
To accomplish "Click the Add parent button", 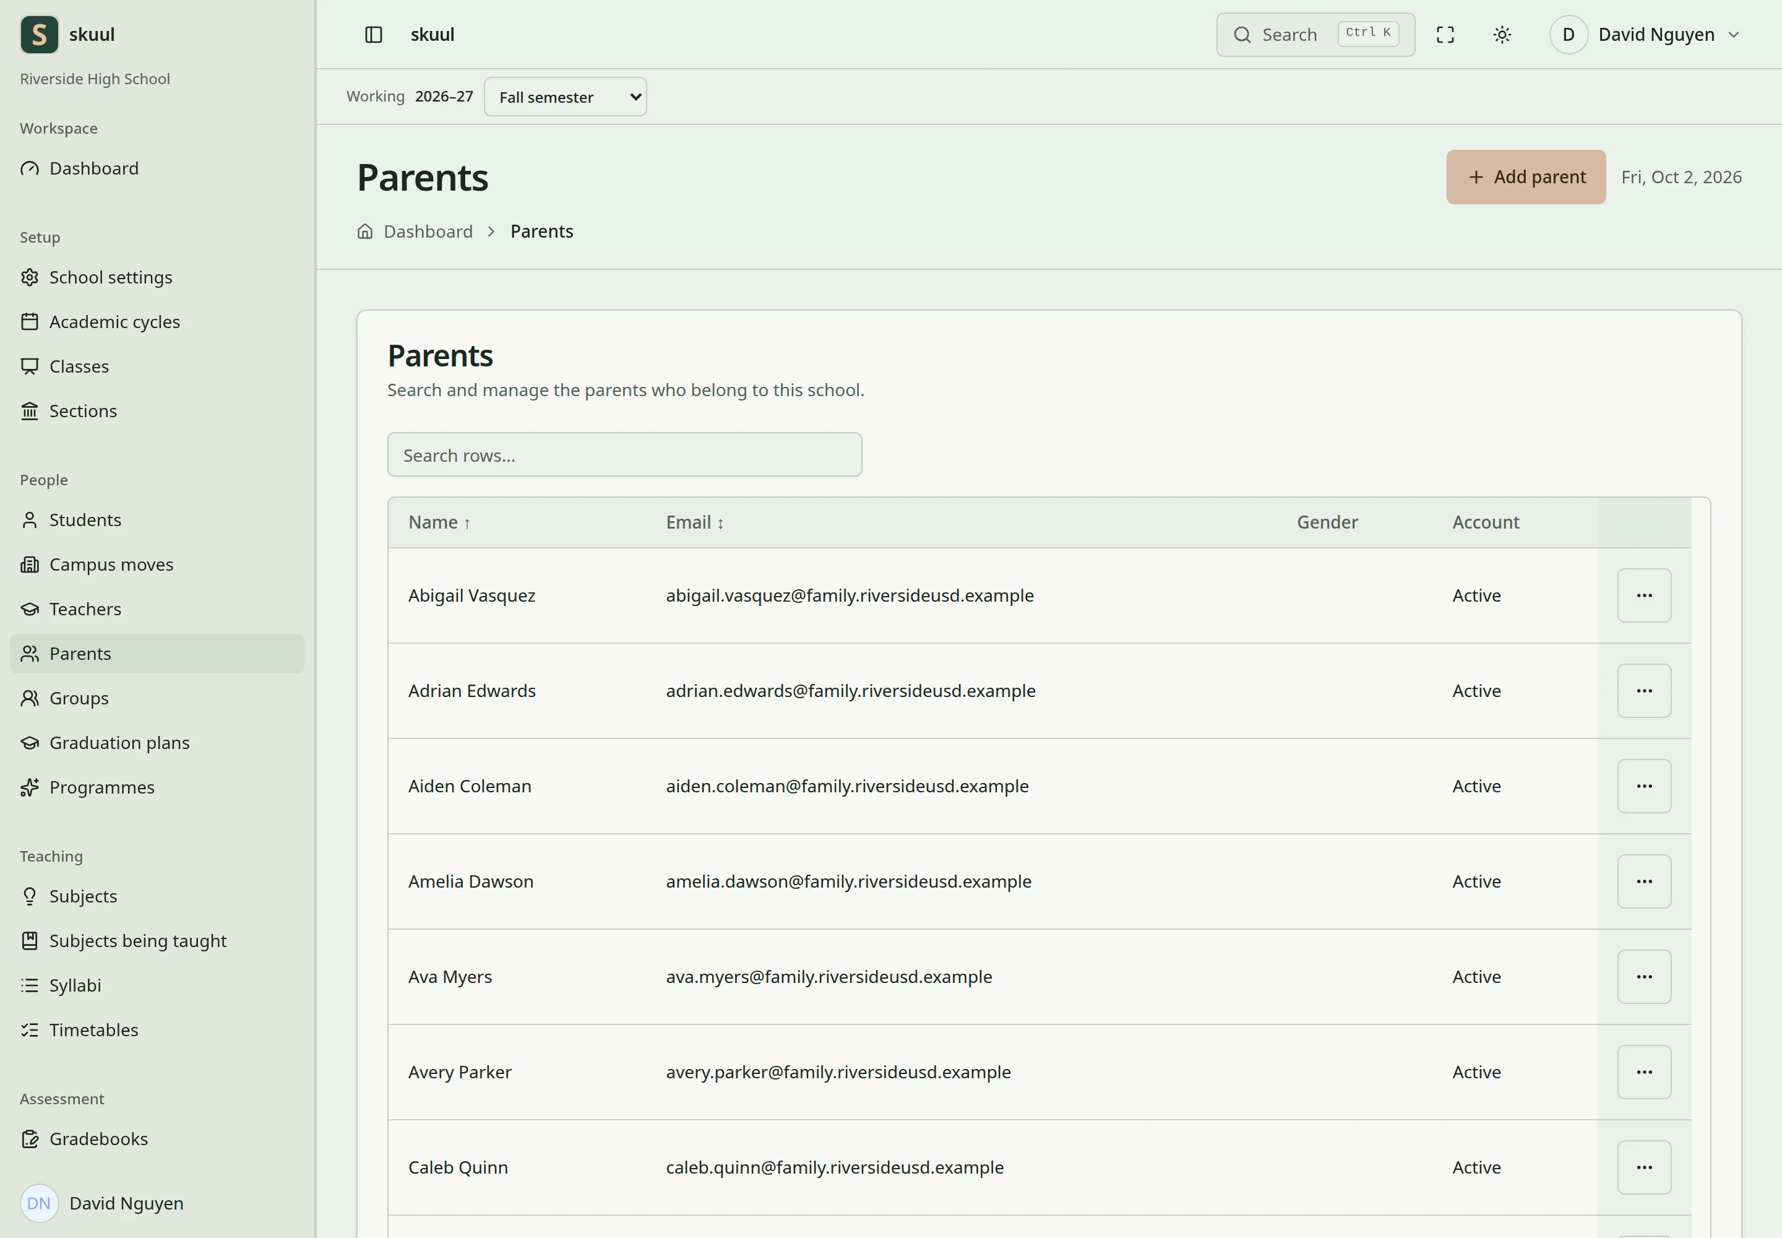I will 1525,178.
